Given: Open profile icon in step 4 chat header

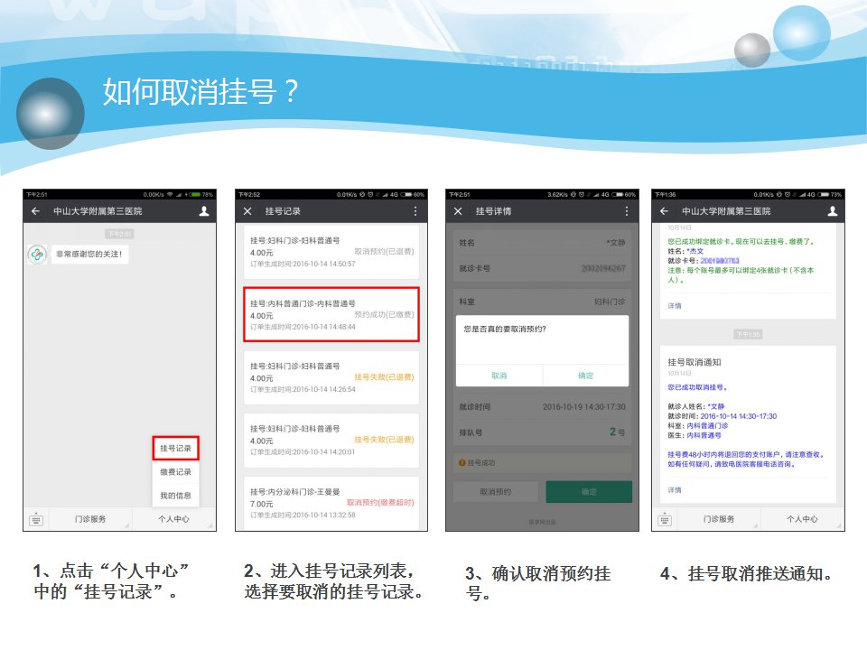Looking at the screenshot, I should click(x=833, y=211).
